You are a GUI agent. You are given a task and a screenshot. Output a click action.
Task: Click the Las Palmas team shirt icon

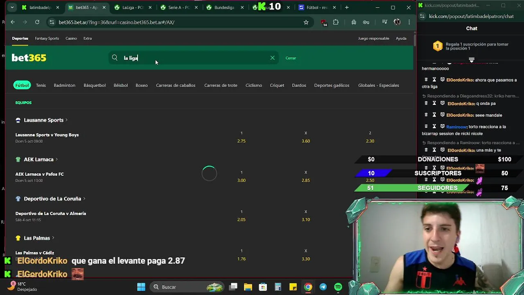tap(18, 238)
